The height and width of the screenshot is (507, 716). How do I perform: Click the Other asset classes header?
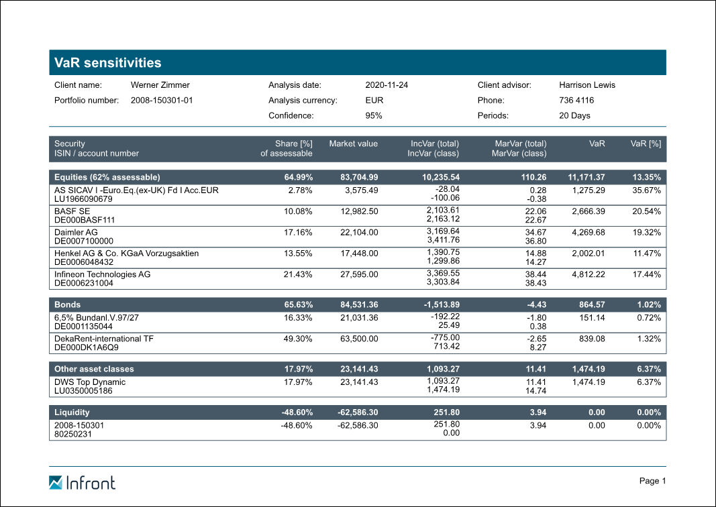[x=94, y=369]
